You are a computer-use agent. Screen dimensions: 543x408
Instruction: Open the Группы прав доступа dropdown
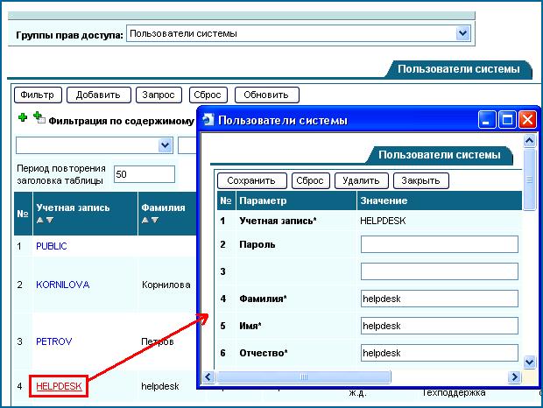(x=462, y=33)
